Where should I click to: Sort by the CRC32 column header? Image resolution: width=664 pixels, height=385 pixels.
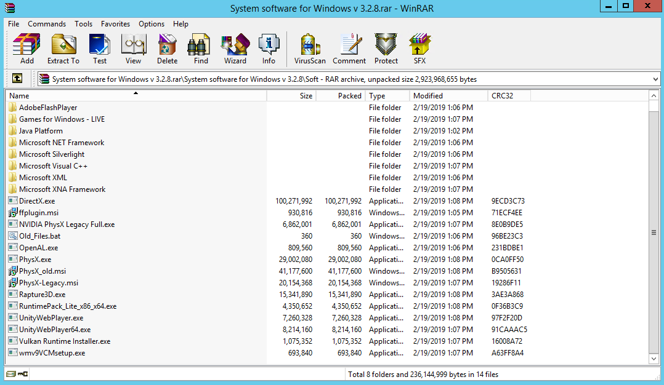point(509,95)
